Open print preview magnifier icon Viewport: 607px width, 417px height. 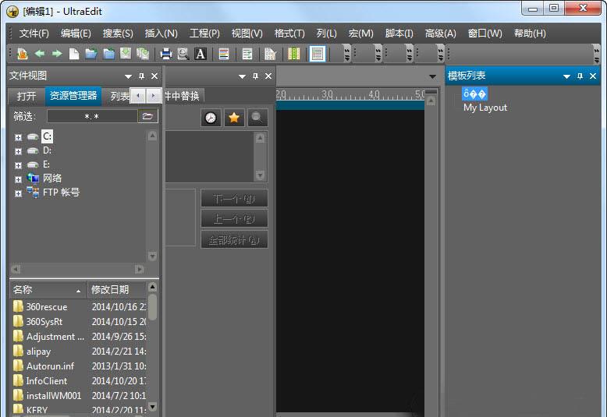pyautogui.click(x=183, y=54)
